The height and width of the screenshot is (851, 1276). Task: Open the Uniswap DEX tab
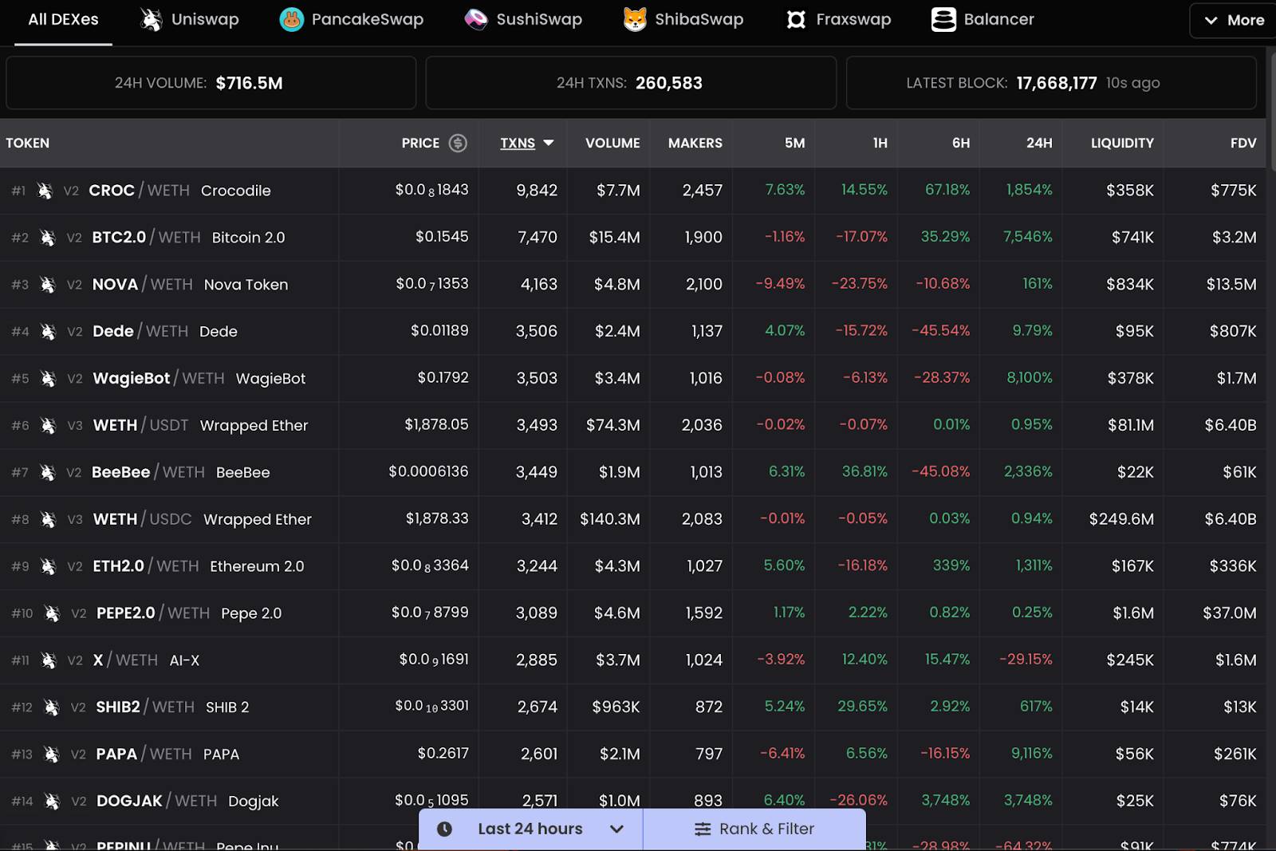click(189, 19)
